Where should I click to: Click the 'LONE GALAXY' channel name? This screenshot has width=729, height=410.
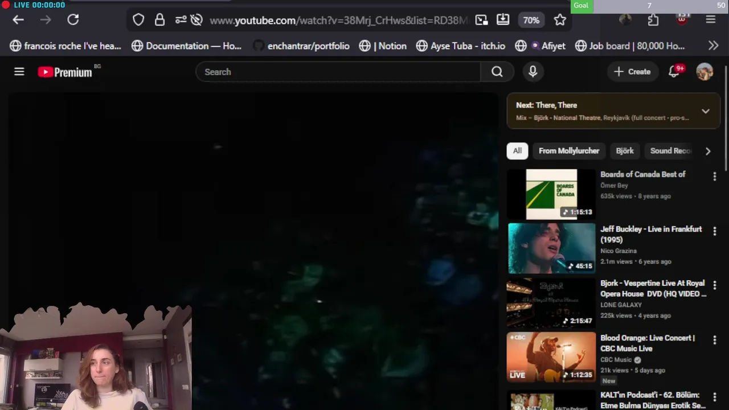[x=621, y=305]
